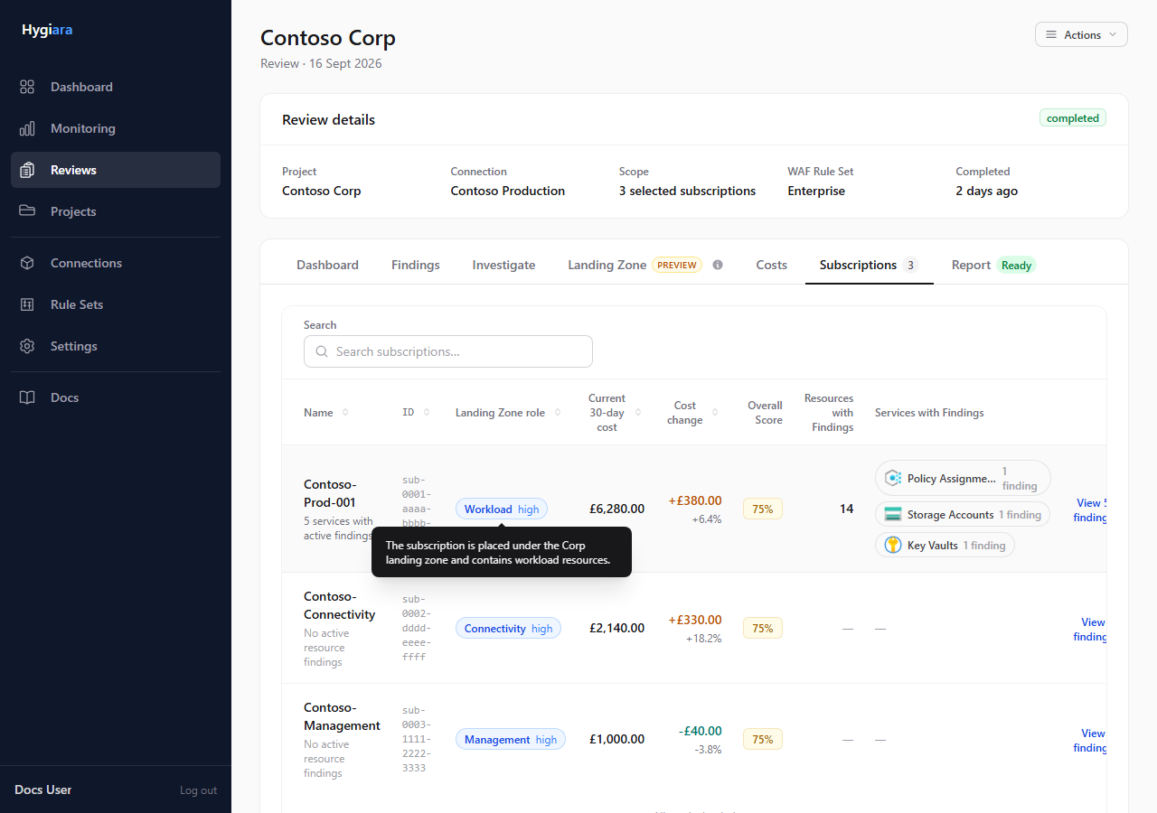Switch to the Landing Zone tab
This screenshot has height=813, width=1157.
click(x=635, y=265)
